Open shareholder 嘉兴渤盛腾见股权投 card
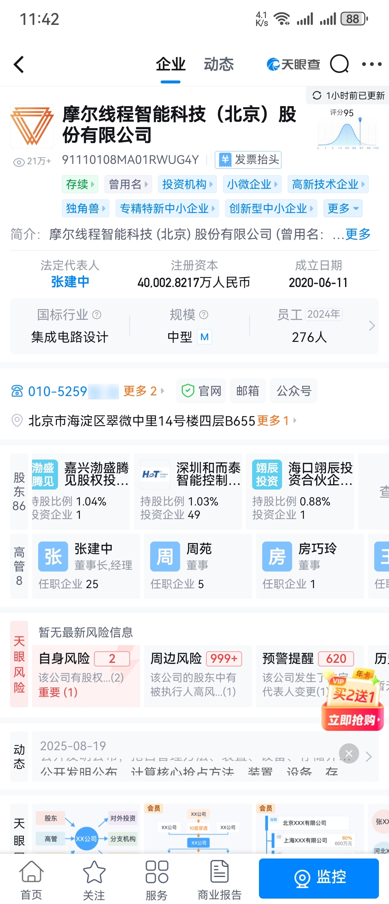Viewport: 389px width, 904px height. click(81, 491)
